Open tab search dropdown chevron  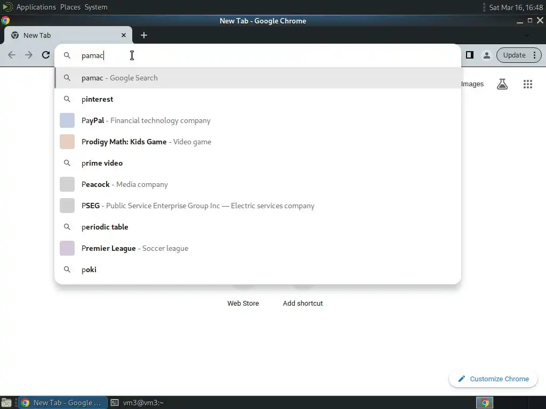(526, 35)
